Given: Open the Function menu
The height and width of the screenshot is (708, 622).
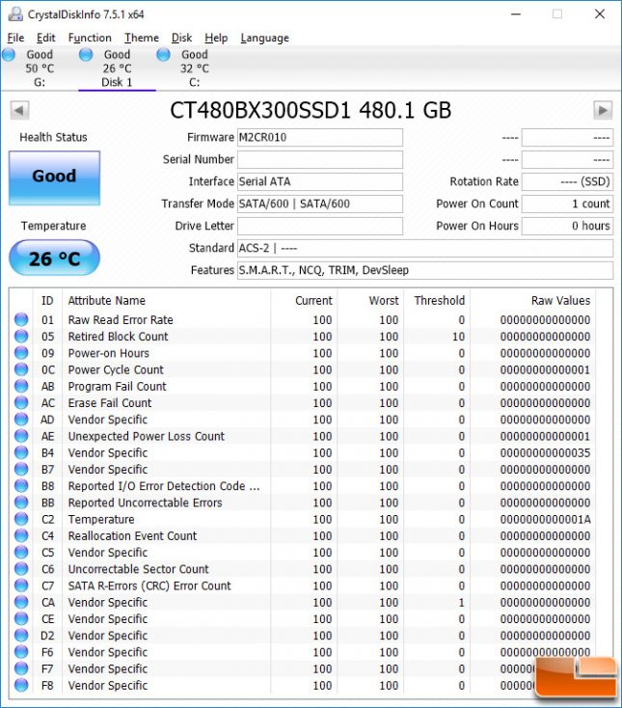Looking at the screenshot, I should [90, 38].
